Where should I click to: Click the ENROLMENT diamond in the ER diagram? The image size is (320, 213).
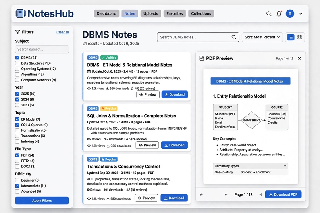(x=252, y=120)
